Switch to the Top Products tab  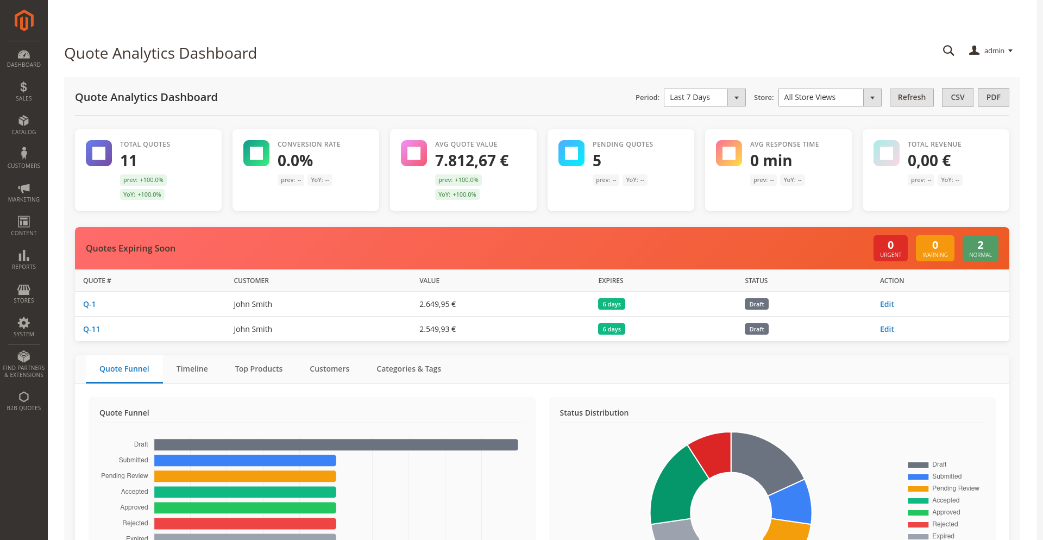(259, 369)
